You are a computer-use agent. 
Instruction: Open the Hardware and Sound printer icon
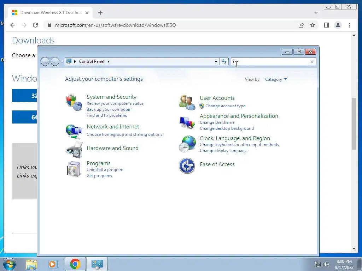coord(74,150)
